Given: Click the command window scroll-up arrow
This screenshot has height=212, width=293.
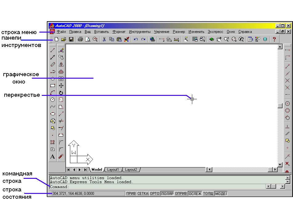Looking at the screenshot, I should tap(288, 178).
